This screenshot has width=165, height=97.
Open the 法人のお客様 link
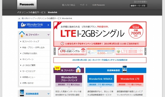[x=141, y=2]
